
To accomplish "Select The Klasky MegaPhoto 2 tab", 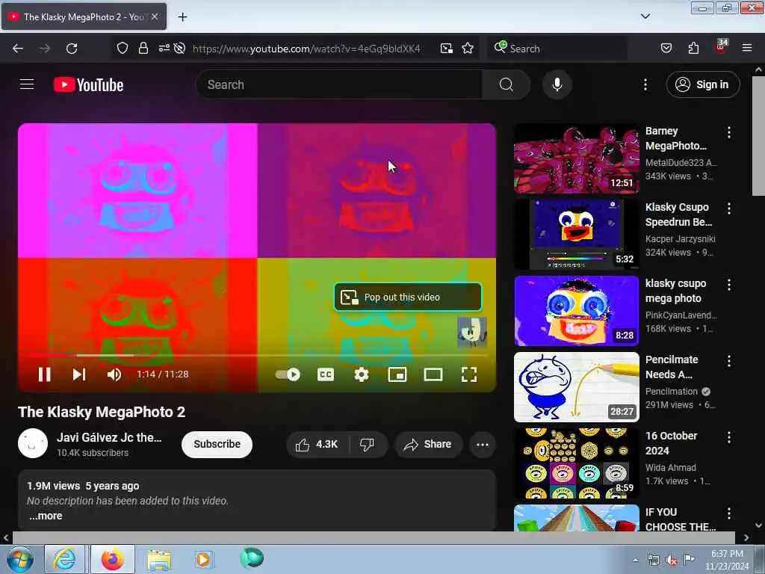I will 84,16.
